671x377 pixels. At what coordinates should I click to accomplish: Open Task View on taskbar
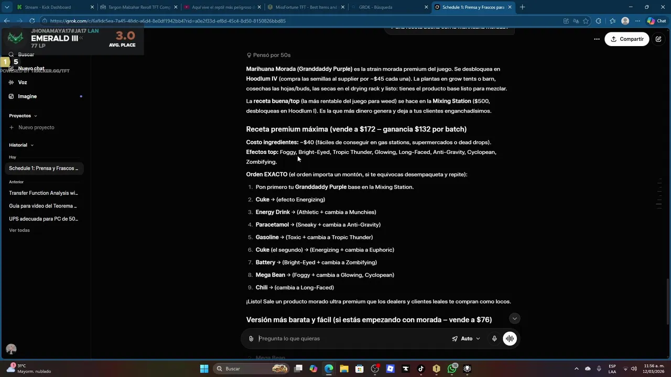[298, 369]
